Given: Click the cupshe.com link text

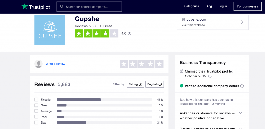Looking at the screenshot, I should point(196,20).
